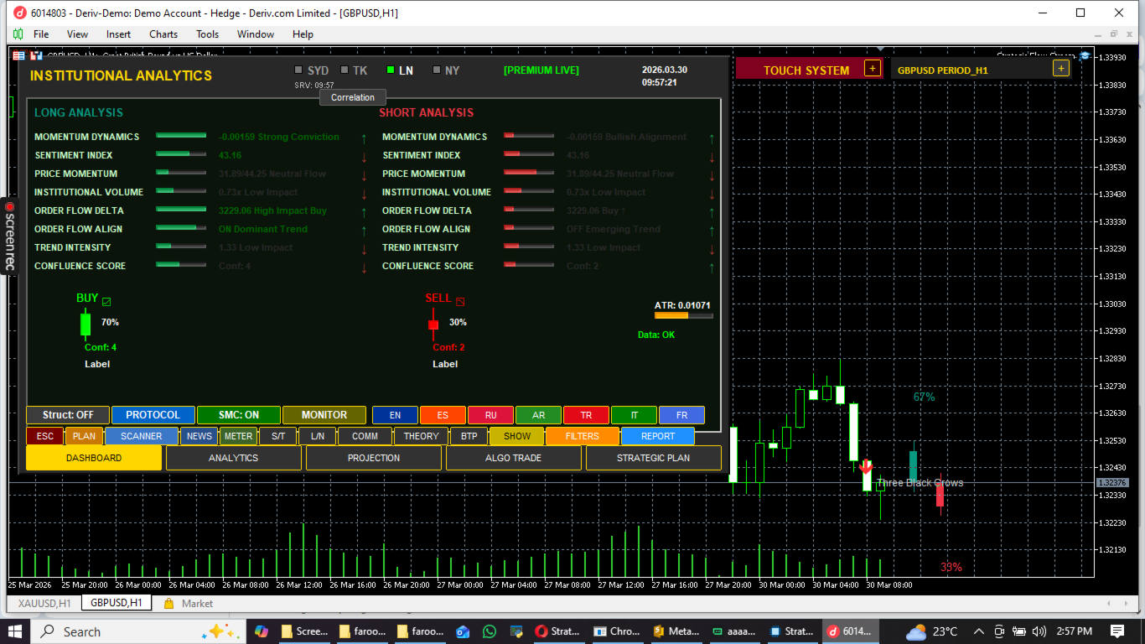Click the volume icon in the system tray
The height and width of the screenshot is (644, 1145).
click(x=1039, y=631)
